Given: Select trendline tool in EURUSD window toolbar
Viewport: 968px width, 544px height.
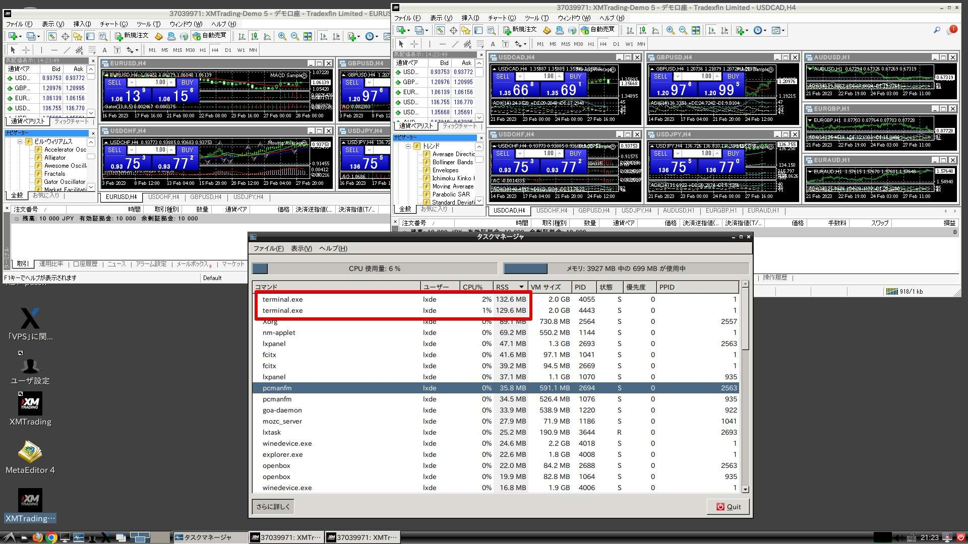Looking at the screenshot, I should (x=67, y=50).
